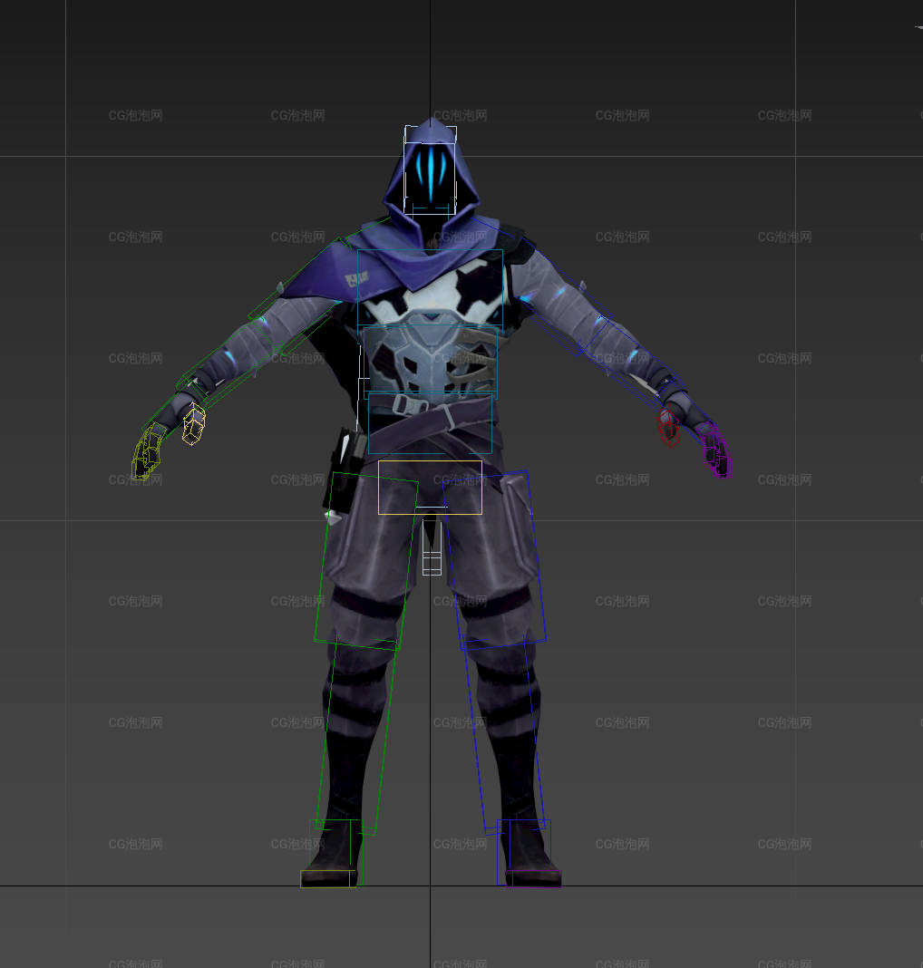This screenshot has height=968, width=923.
Task: Select the yellow pelvis bone box
Action: tap(430, 487)
